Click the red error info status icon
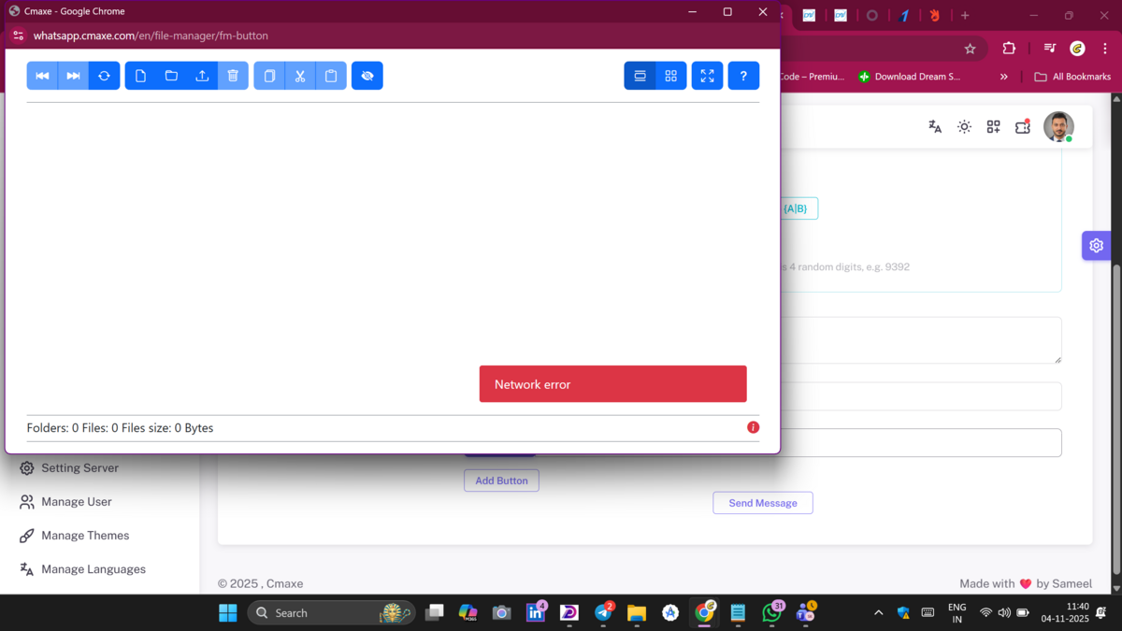This screenshot has width=1122, height=631. pos(753,427)
